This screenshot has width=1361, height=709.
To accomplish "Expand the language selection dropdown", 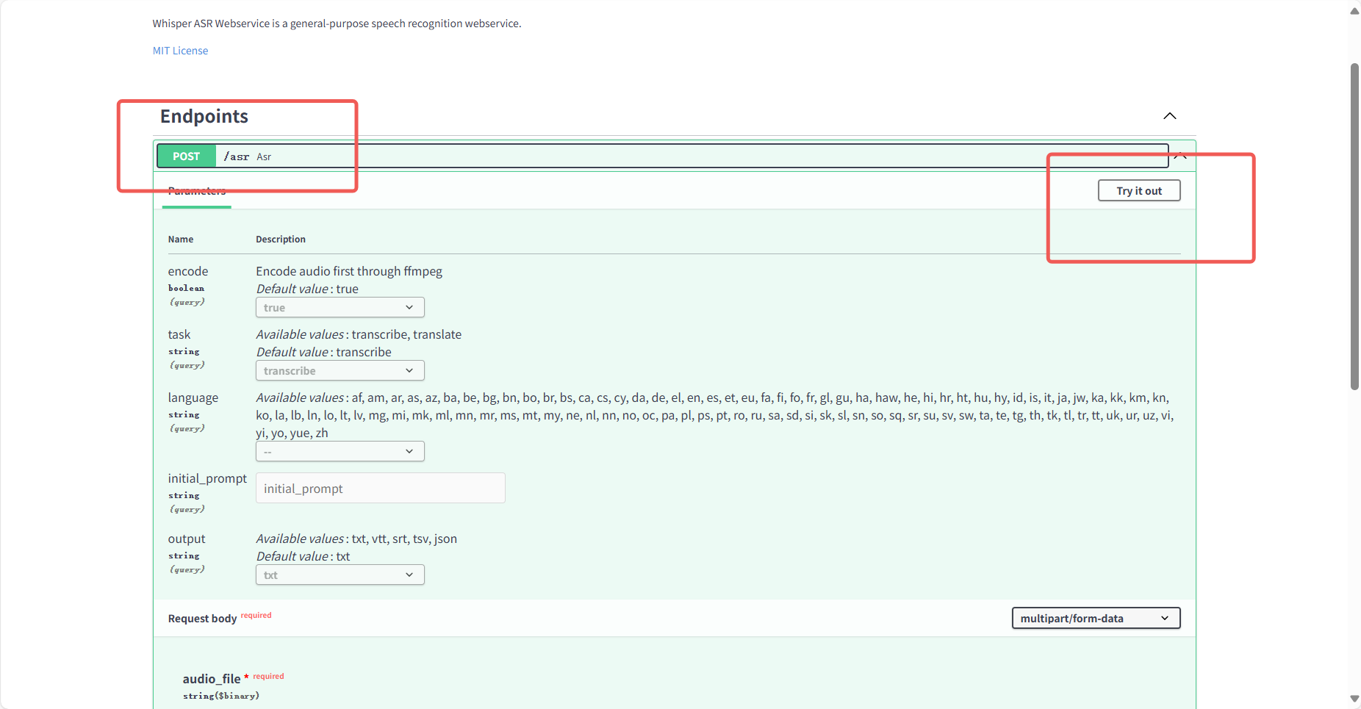I will (x=340, y=451).
